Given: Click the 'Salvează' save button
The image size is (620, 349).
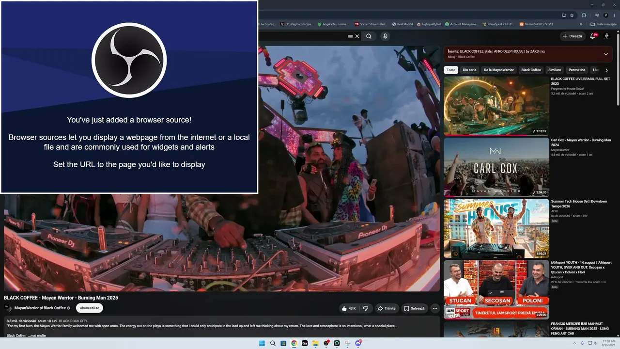Looking at the screenshot, I should coord(414,308).
